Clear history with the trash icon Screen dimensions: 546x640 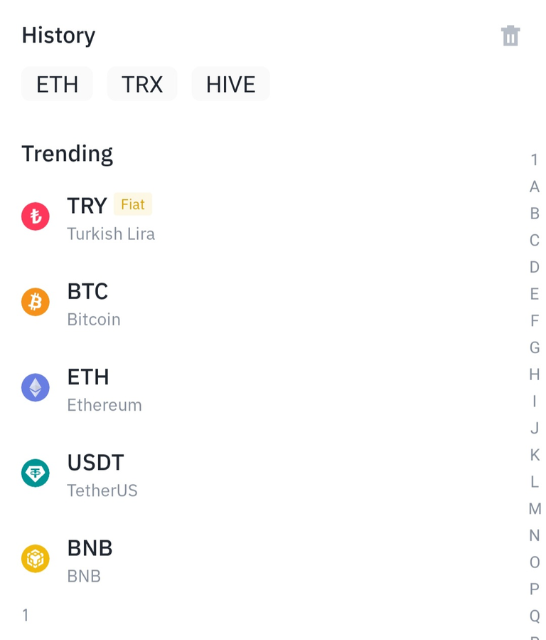tap(510, 36)
